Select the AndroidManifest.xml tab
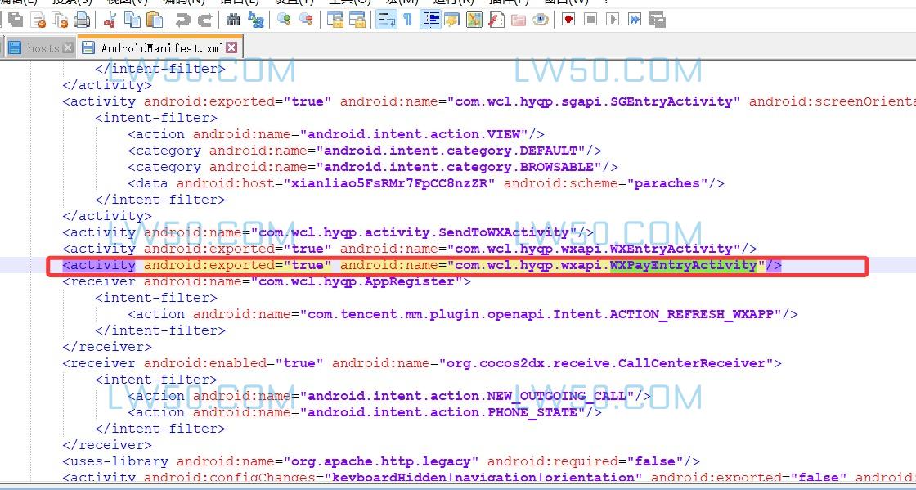The image size is (916, 490). (162, 48)
